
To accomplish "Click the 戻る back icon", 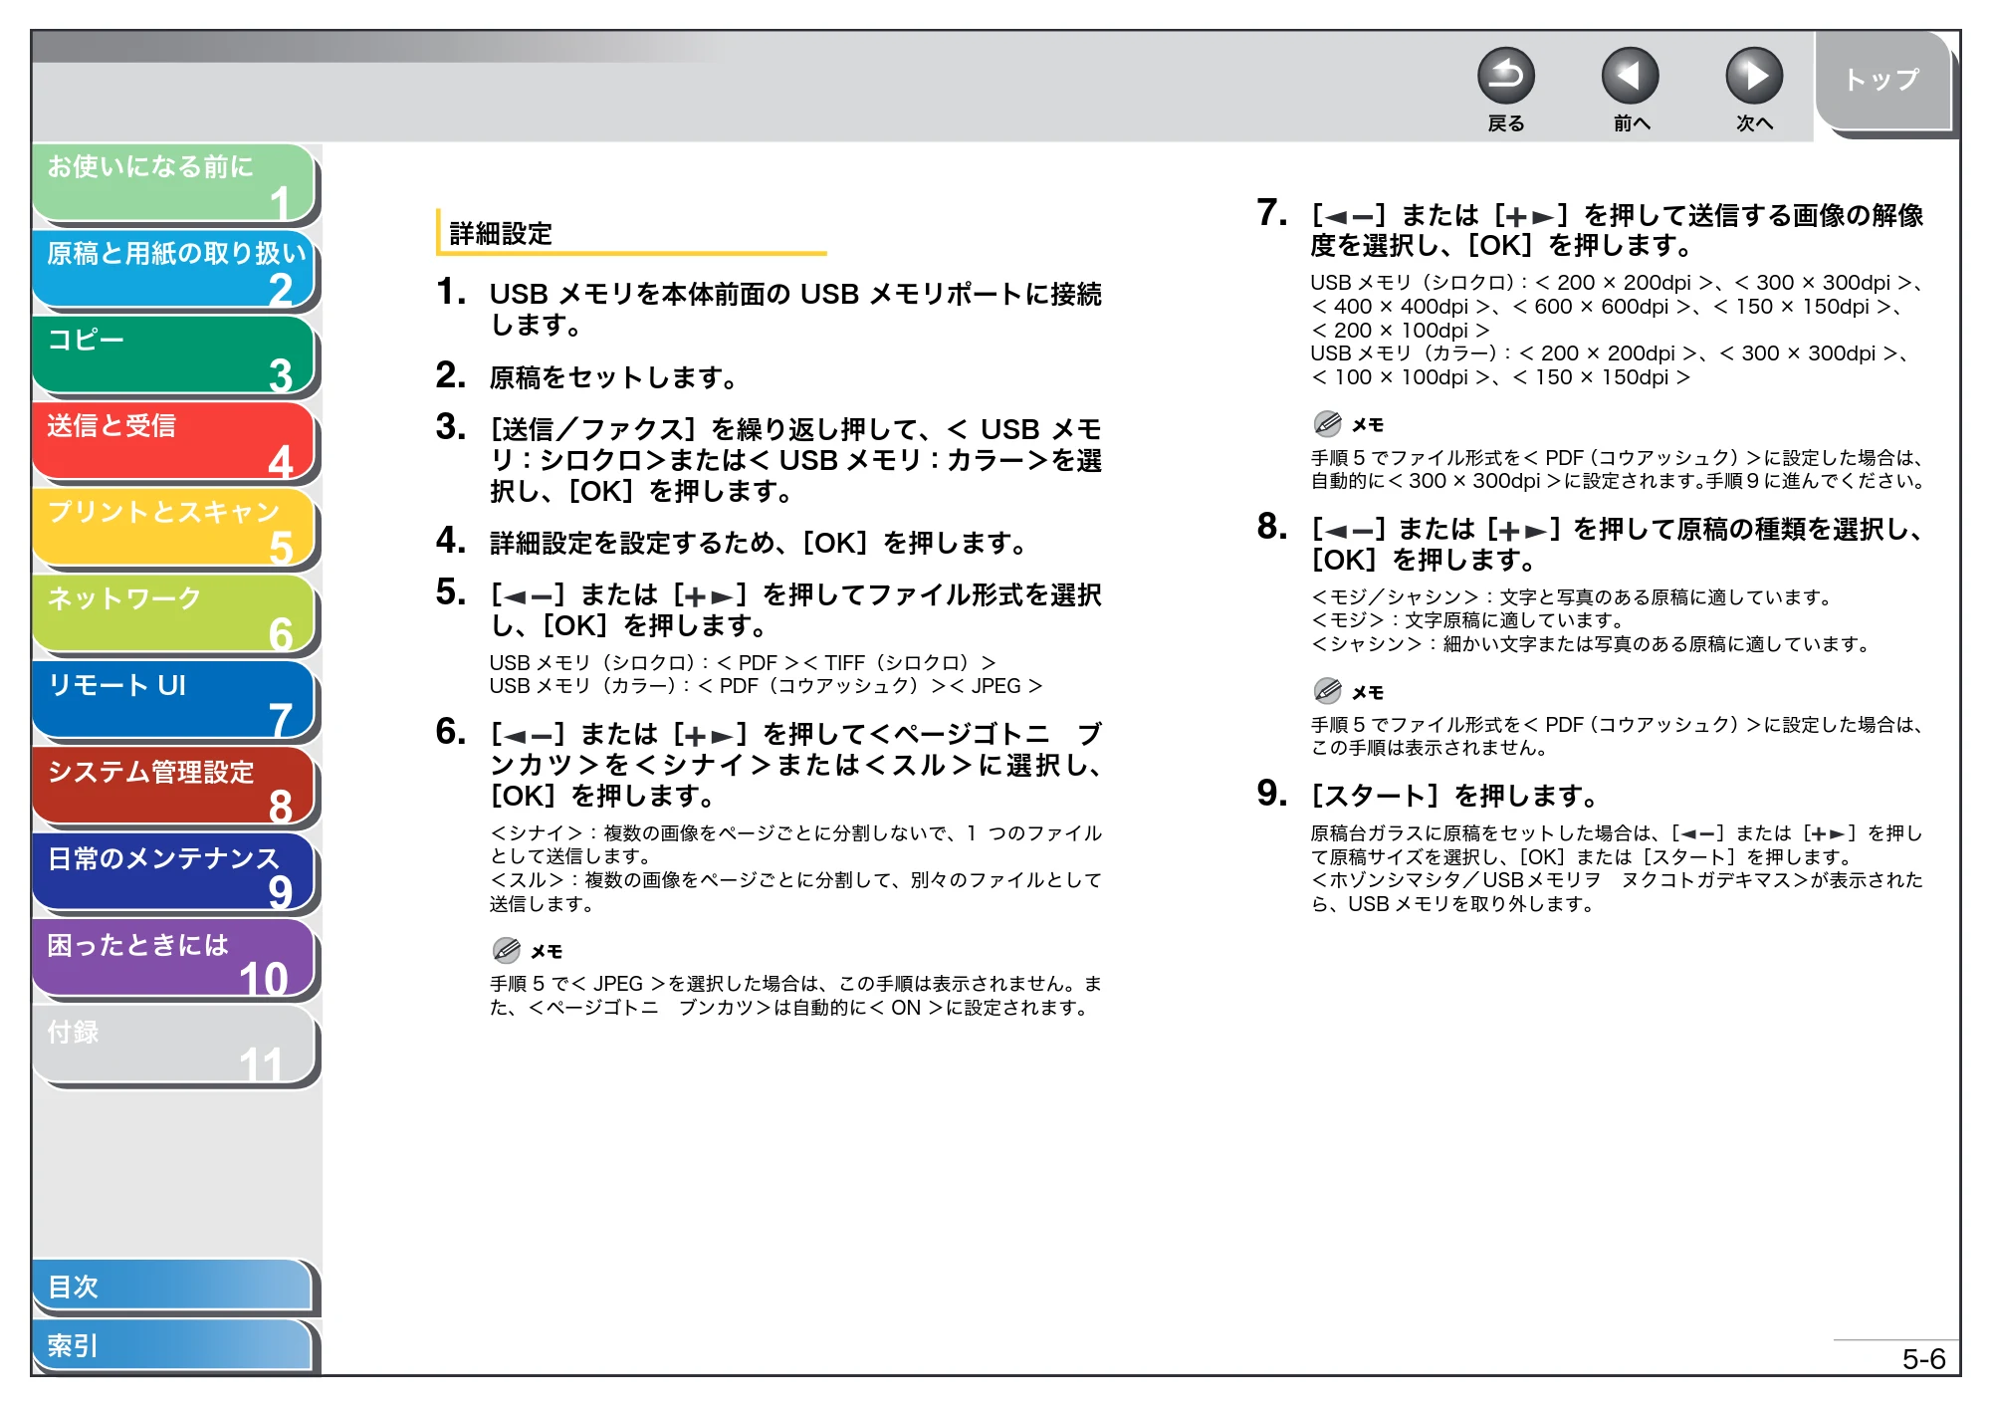I will coord(1505,76).
